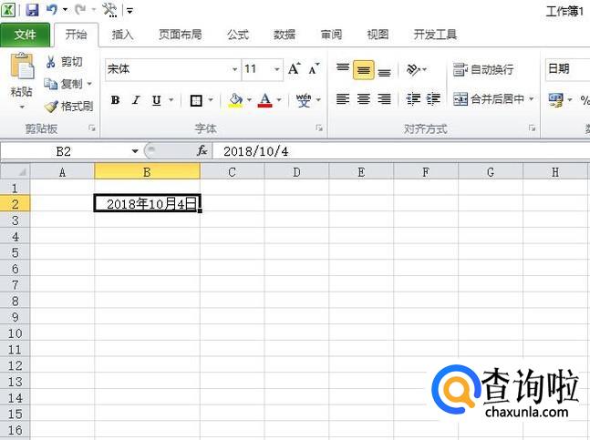
Task: Switch to Page Layout (页面布局) tab
Action: coord(180,35)
